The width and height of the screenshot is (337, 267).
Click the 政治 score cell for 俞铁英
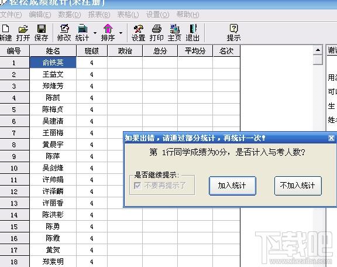[125, 63]
